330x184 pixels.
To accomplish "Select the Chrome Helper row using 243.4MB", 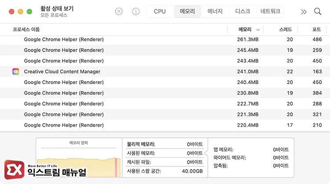I will [165, 61].
